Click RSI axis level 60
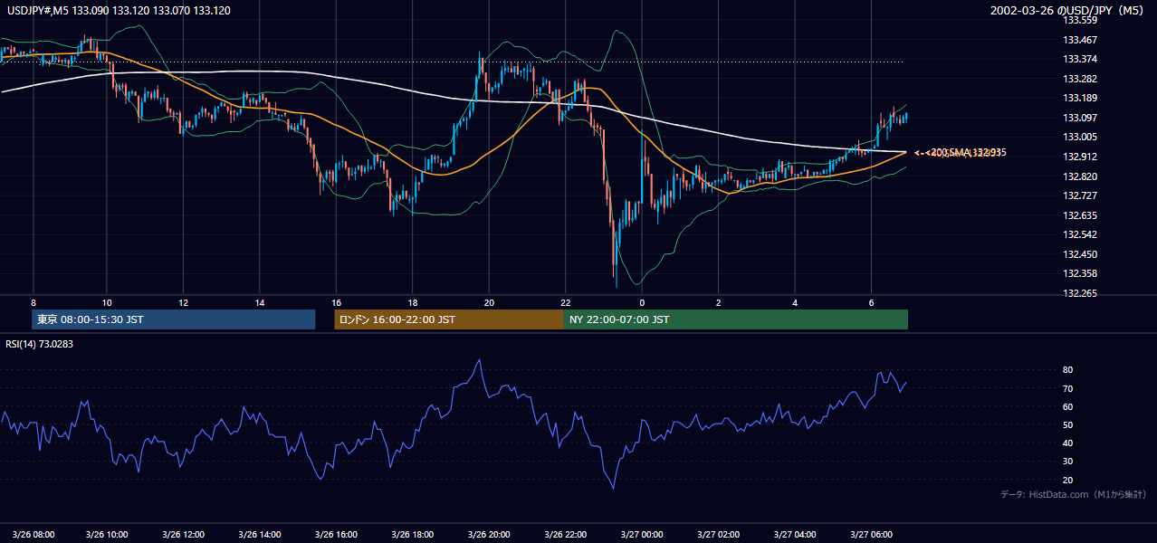This screenshot has height=543, width=1157. [x=1067, y=406]
